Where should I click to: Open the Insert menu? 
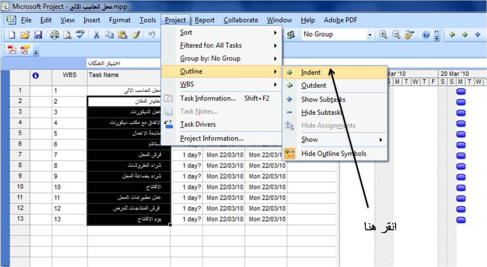click(92, 20)
